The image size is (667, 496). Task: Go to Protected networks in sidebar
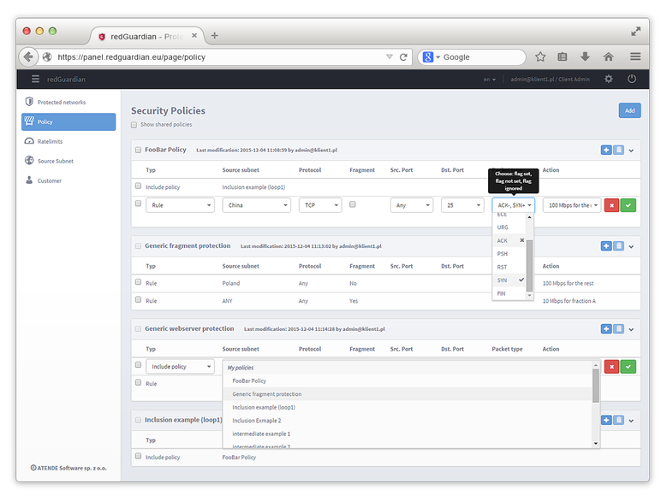click(61, 102)
